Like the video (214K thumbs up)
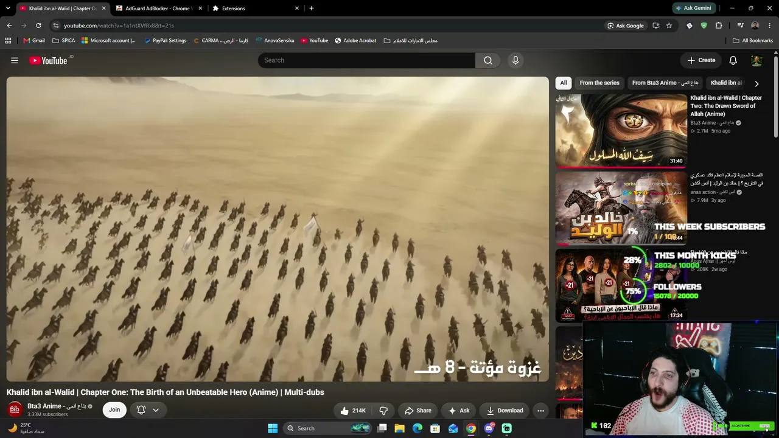 [353, 411]
